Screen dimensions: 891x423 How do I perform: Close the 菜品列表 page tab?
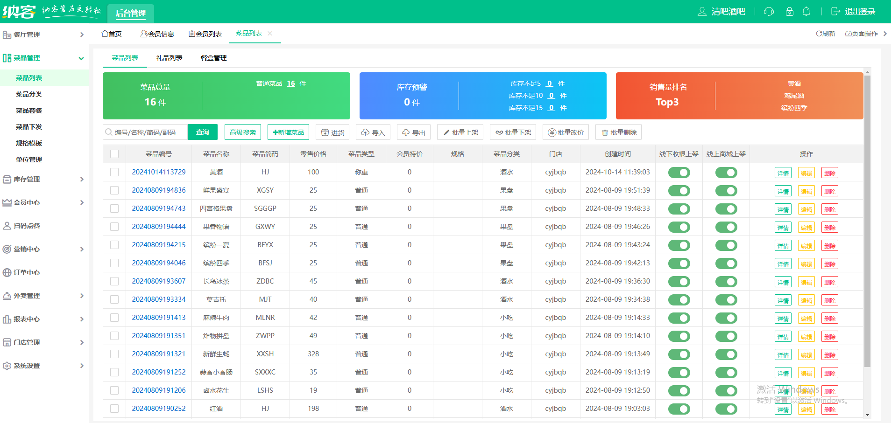click(270, 34)
